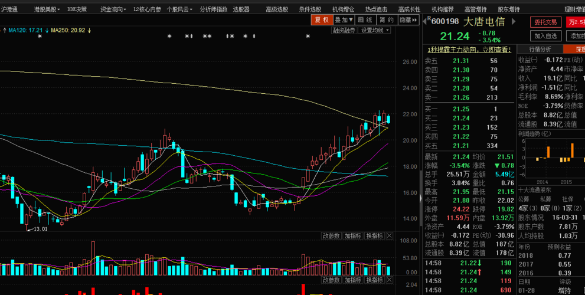Click the 14:58 trade row with volume 190
This screenshot has width=585, height=295.
click(469, 263)
